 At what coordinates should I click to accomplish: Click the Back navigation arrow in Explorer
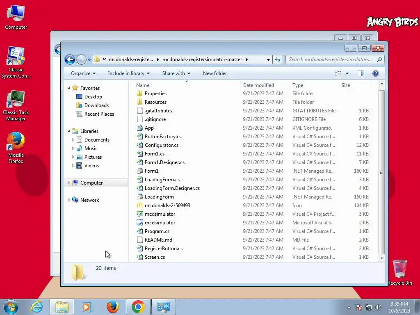pos(70,59)
